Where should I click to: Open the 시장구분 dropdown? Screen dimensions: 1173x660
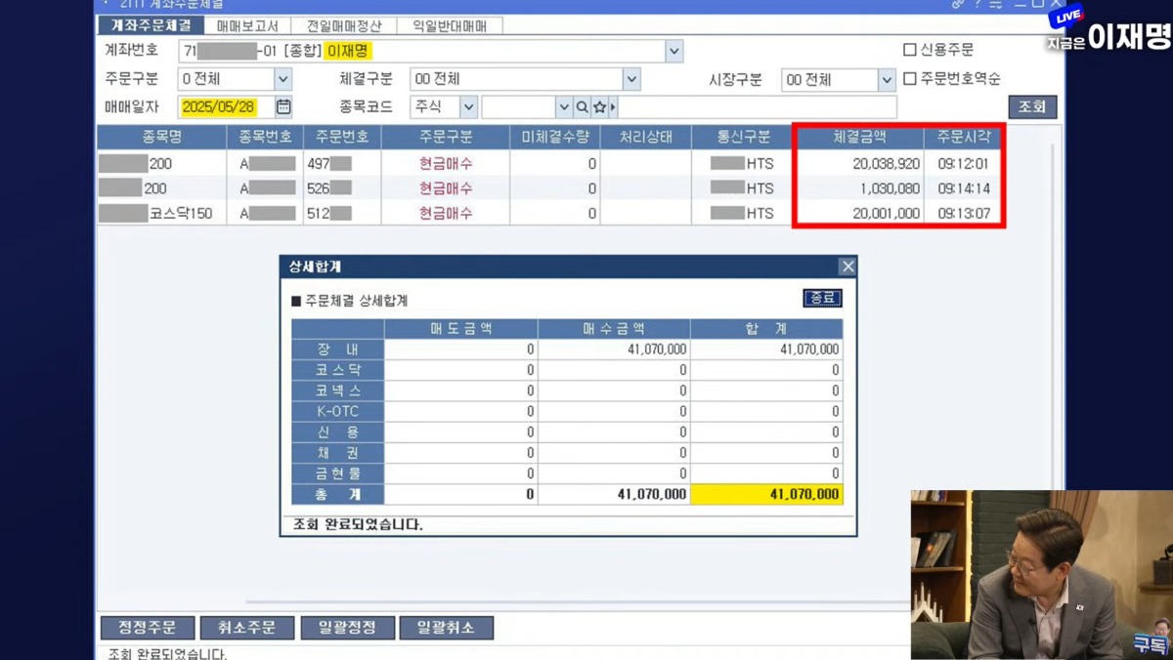pyautogui.click(x=886, y=80)
